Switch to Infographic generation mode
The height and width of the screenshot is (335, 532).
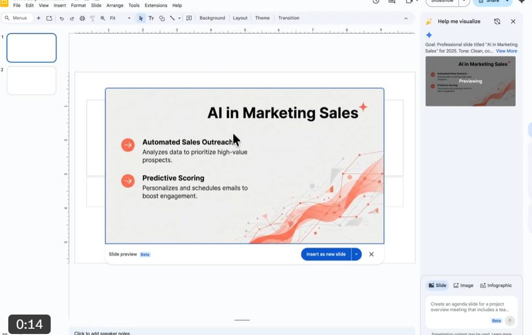(x=496, y=285)
